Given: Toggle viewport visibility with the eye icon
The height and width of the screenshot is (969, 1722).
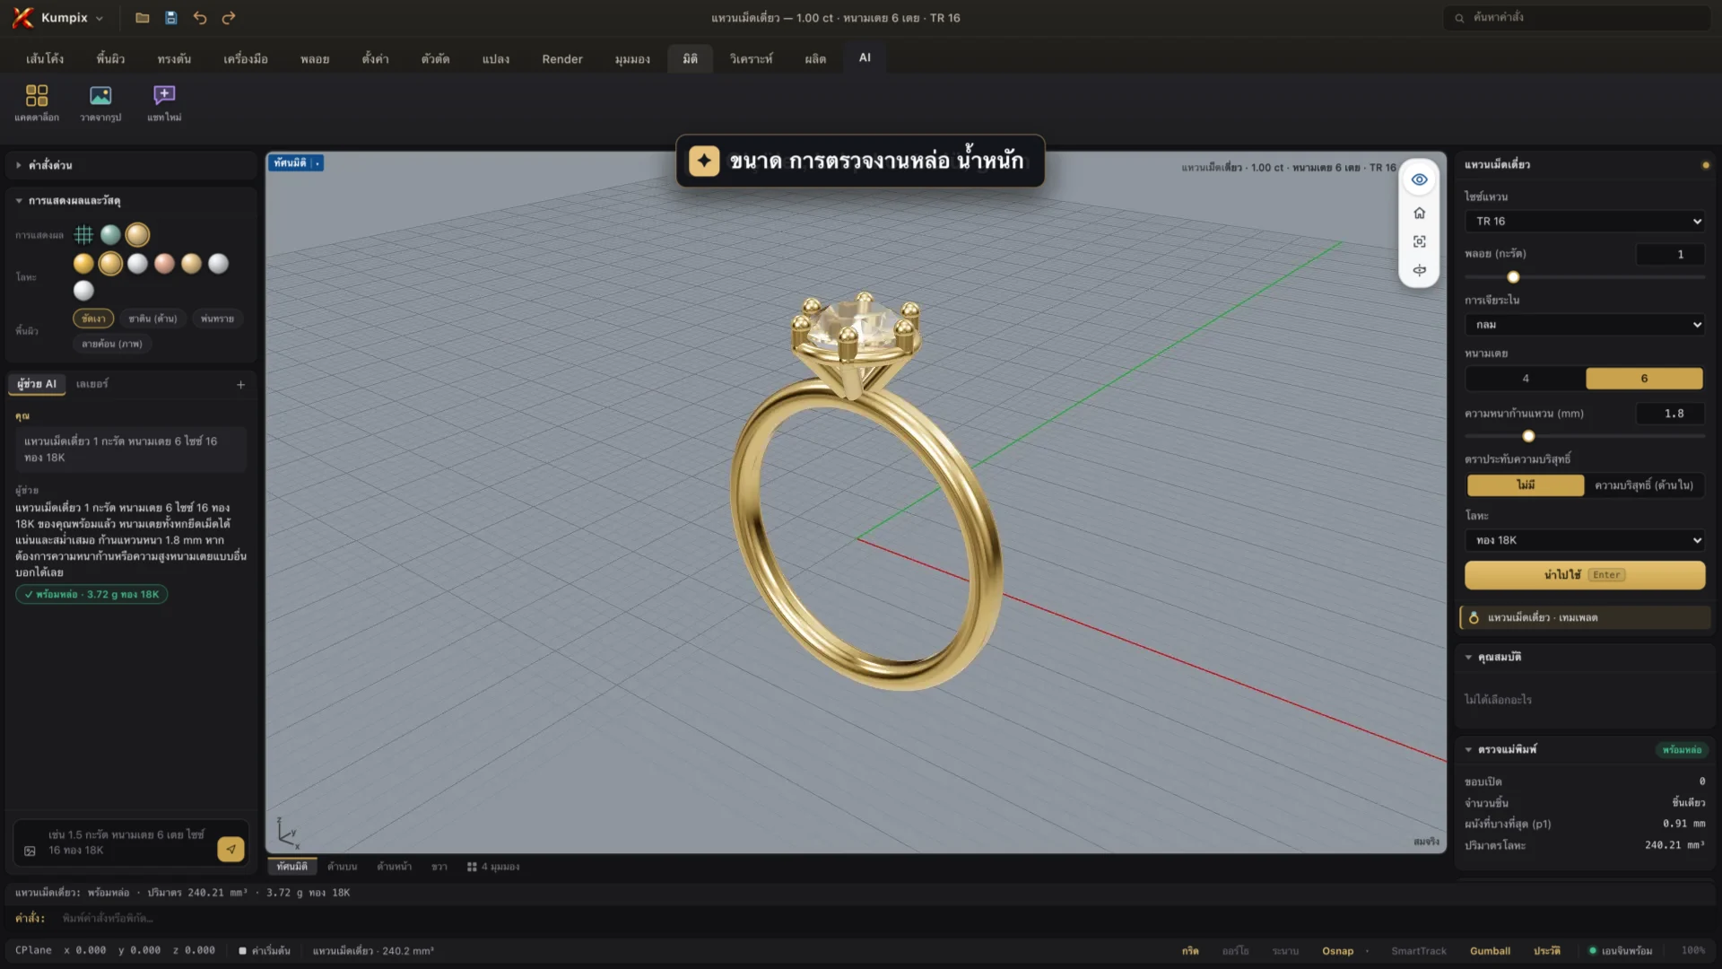Looking at the screenshot, I should [x=1419, y=179].
